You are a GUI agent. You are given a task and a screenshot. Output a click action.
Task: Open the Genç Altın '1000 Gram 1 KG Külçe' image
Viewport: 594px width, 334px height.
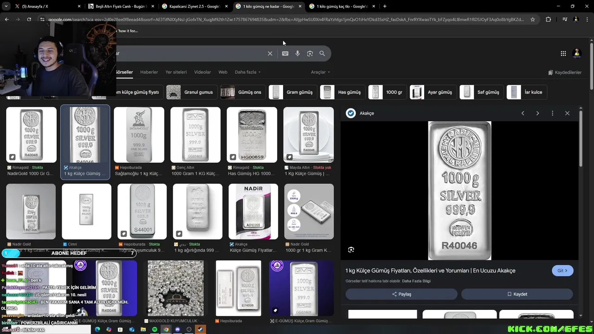pyautogui.click(x=195, y=135)
